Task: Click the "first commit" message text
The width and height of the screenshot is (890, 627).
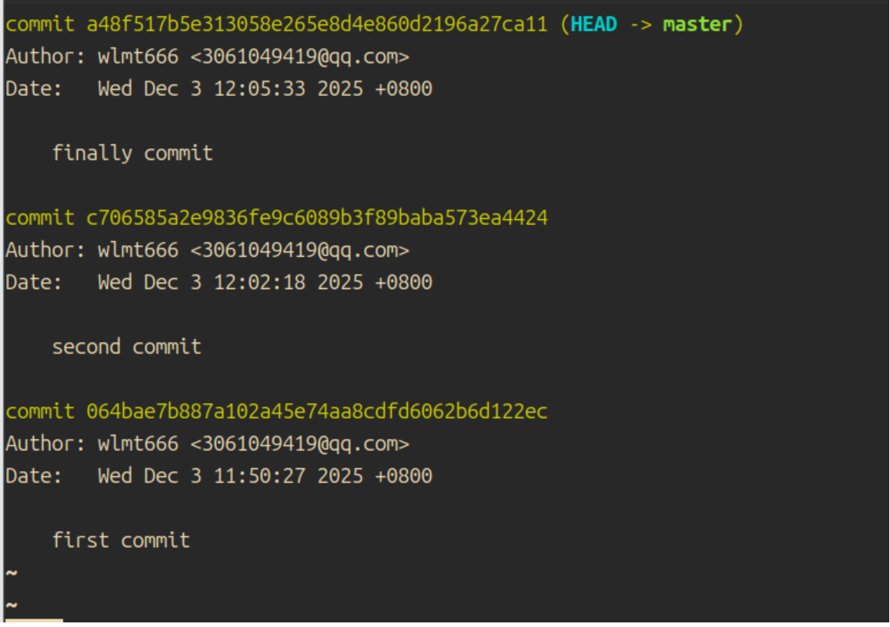Action: [x=121, y=540]
